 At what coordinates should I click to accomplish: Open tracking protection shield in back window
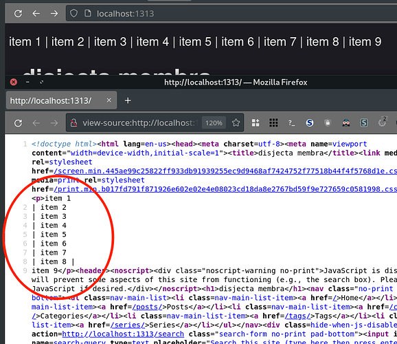73,14
